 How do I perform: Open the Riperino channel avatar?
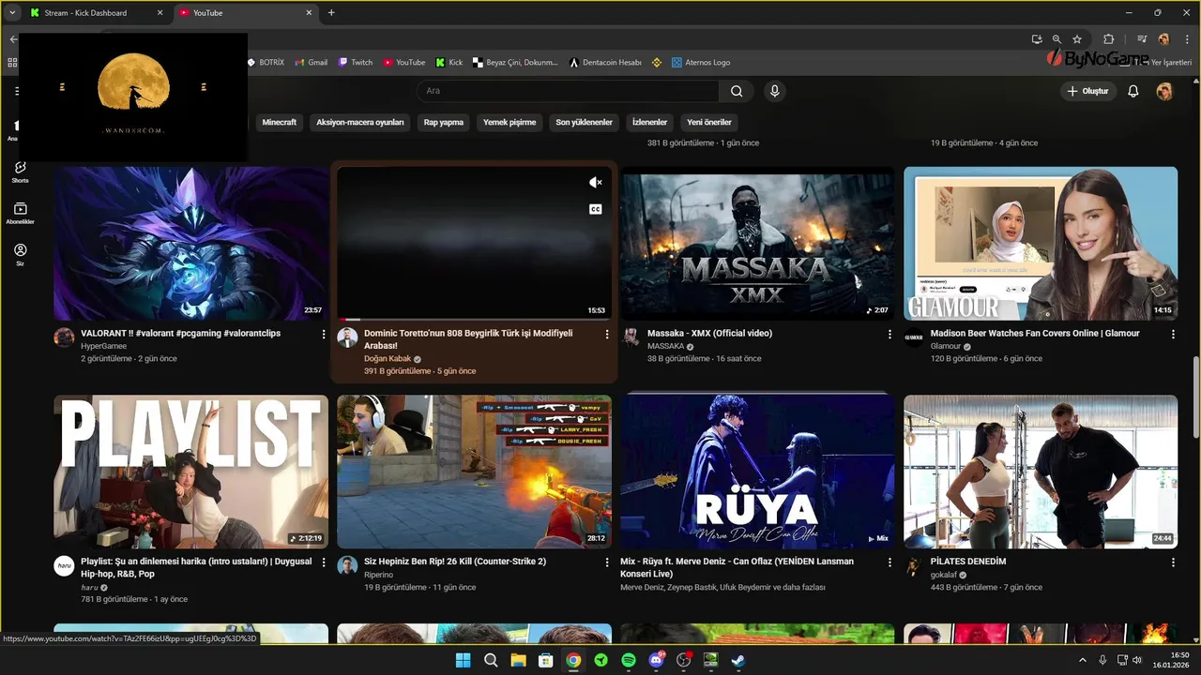pos(347,565)
